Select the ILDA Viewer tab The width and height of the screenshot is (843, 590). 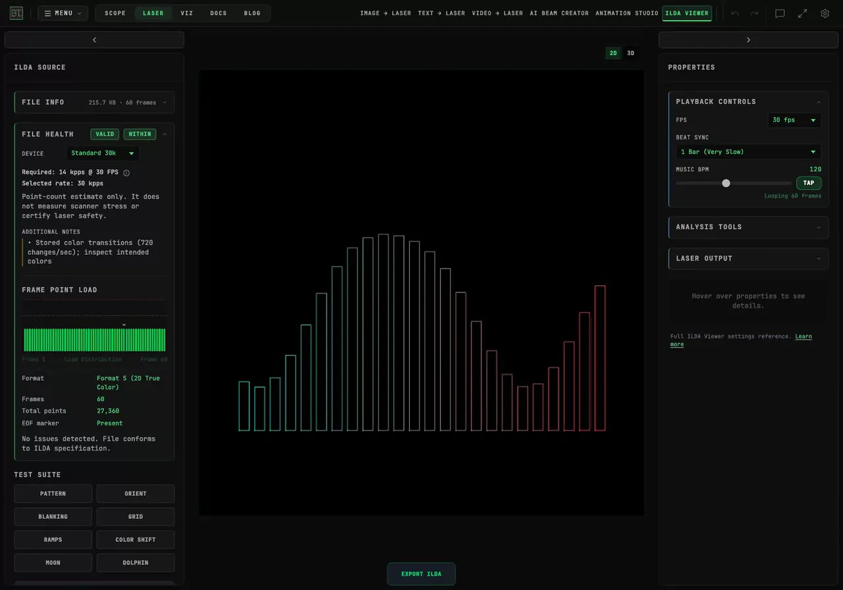point(687,13)
